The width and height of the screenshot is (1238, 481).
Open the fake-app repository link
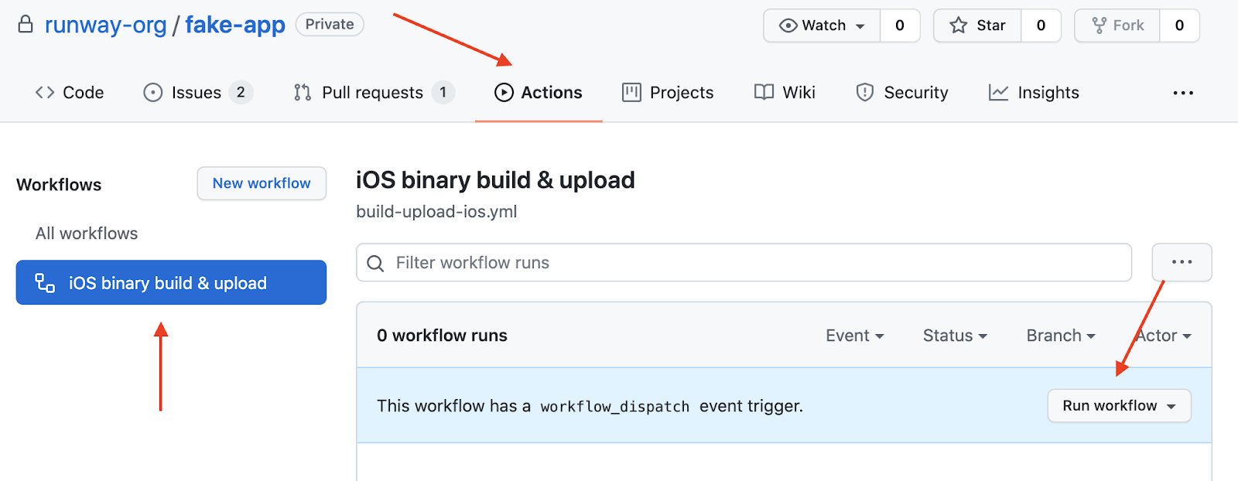[235, 25]
